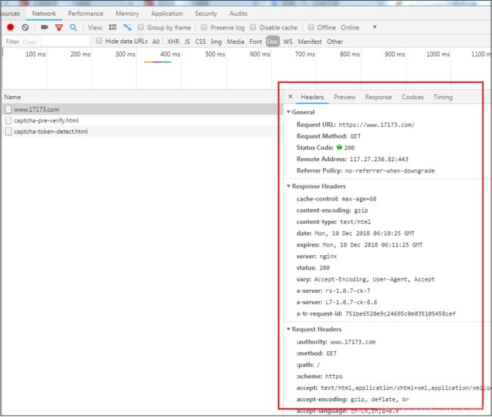Click the Referrer Policy value
This screenshot has height=417, width=492.
coord(390,171)
